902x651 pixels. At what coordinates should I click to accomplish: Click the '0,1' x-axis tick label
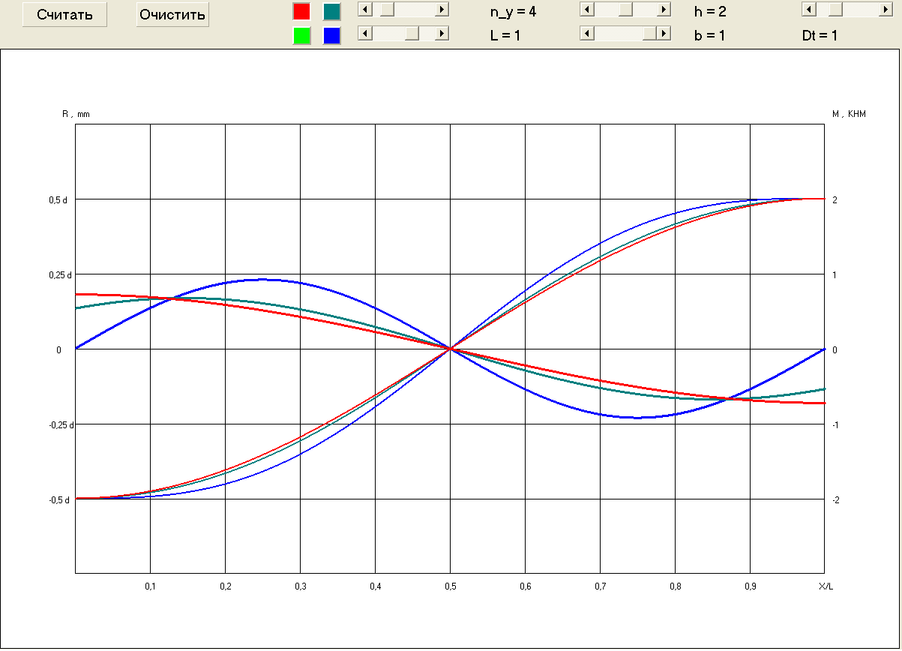pyautogui.click(x=150, y=586)
